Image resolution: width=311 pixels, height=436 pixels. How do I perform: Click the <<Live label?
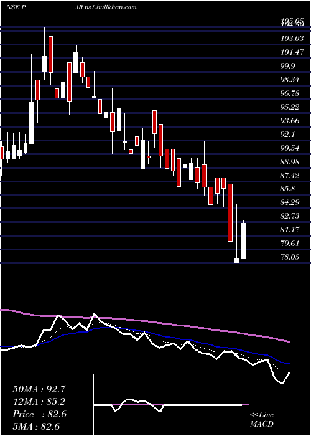point(262,415)
